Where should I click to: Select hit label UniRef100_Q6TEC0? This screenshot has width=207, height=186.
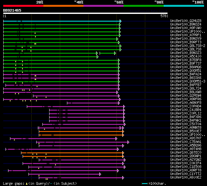click(x=186, y=153)
